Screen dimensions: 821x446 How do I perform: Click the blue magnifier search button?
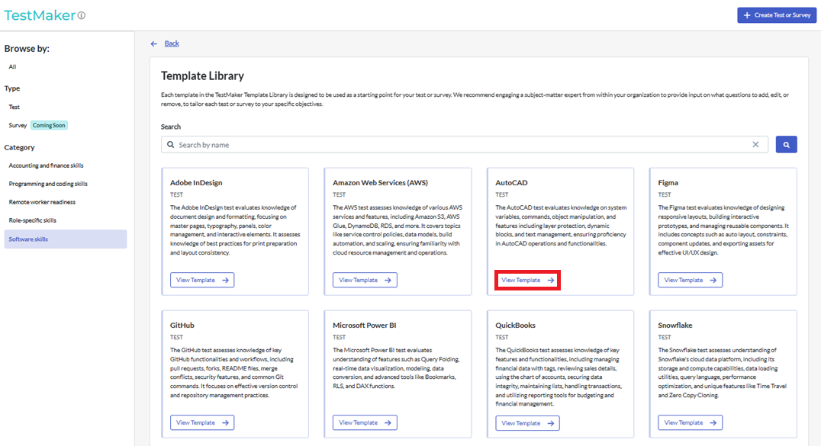786,145
